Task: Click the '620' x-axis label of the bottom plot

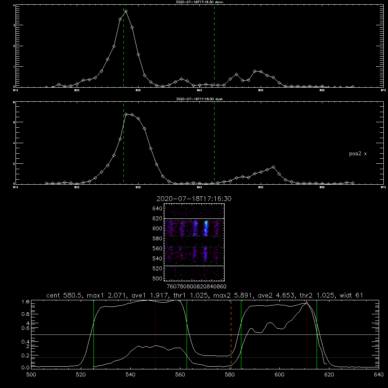Action: (329, 375)
